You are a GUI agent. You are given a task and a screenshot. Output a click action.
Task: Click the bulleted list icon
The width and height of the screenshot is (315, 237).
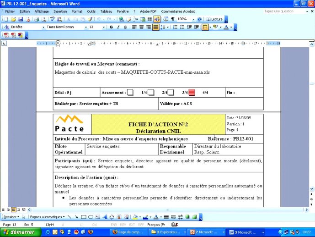pyautogui.click(x=182, y=27)
